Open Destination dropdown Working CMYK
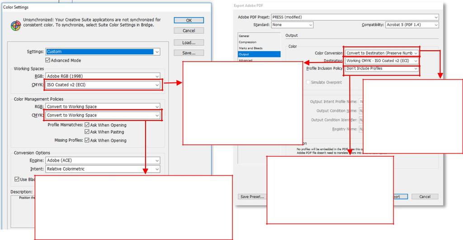This screenshot has width=463, height=240. pyautogui.click(x=382, y=61)
